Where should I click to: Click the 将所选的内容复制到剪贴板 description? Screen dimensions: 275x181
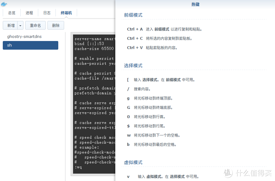(169, 39)
